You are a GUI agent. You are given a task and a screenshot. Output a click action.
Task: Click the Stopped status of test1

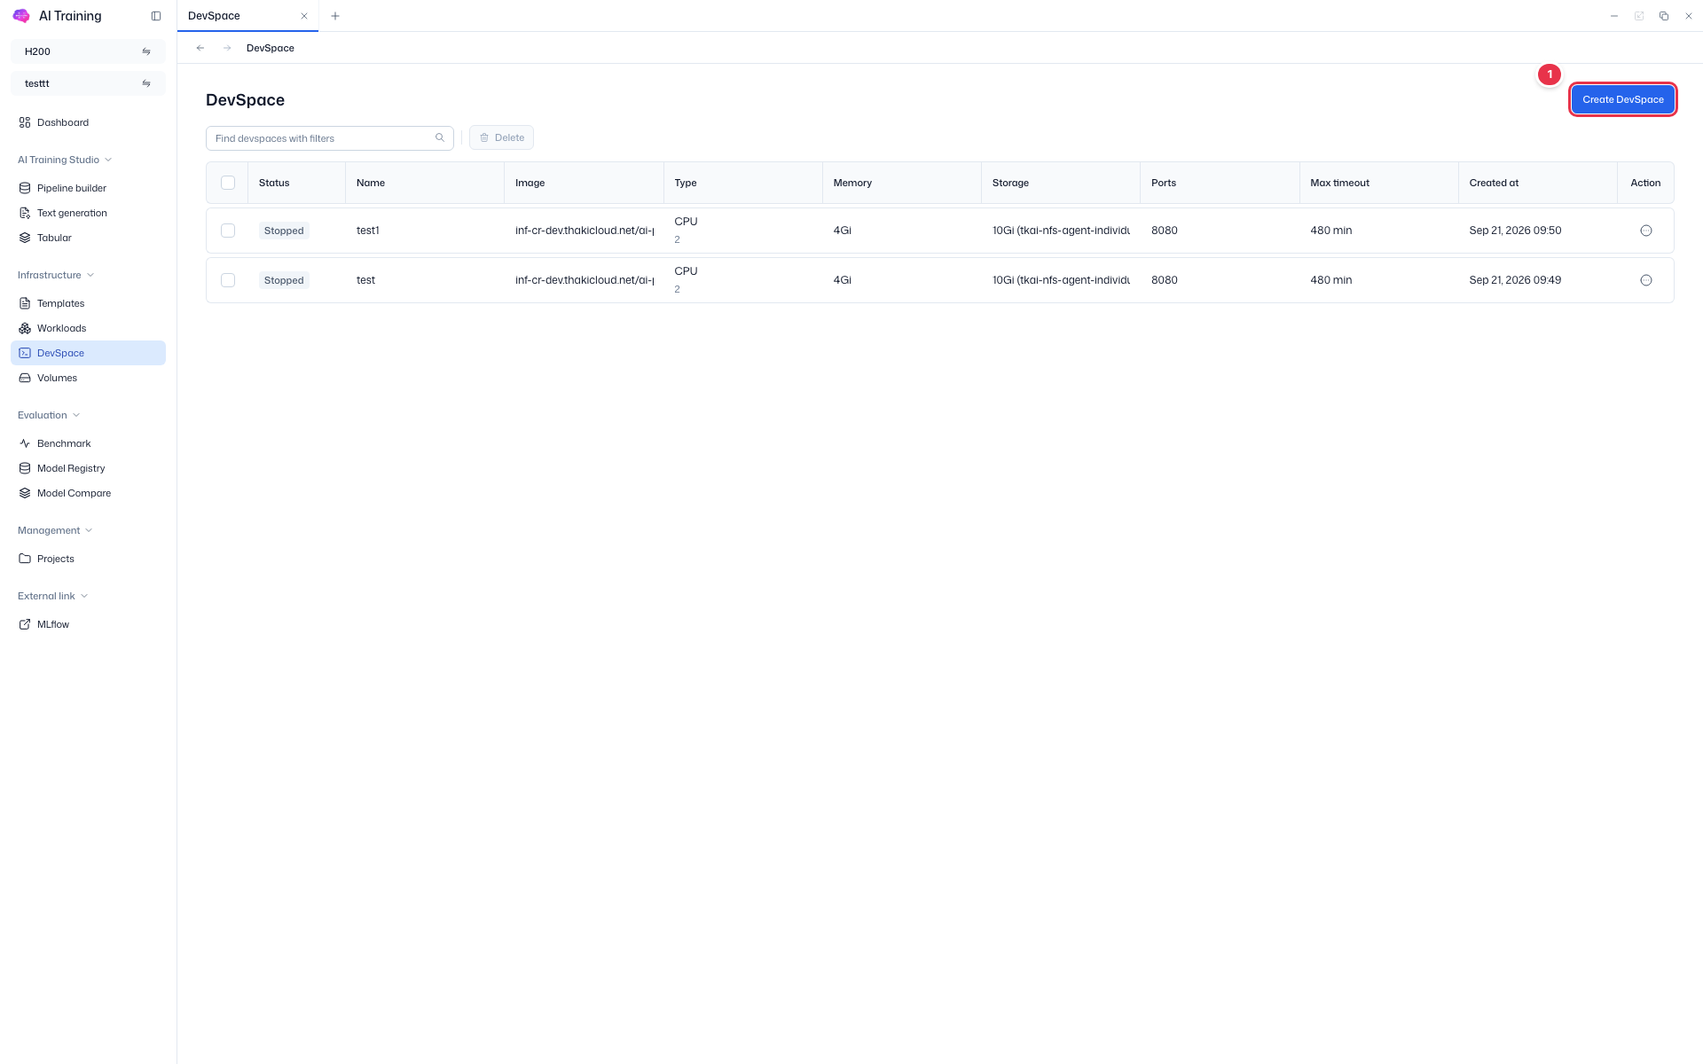[x=284, y=231]
